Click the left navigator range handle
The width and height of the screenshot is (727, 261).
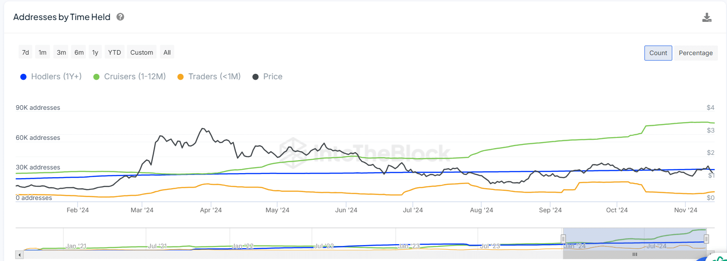[x=563, y=239]
